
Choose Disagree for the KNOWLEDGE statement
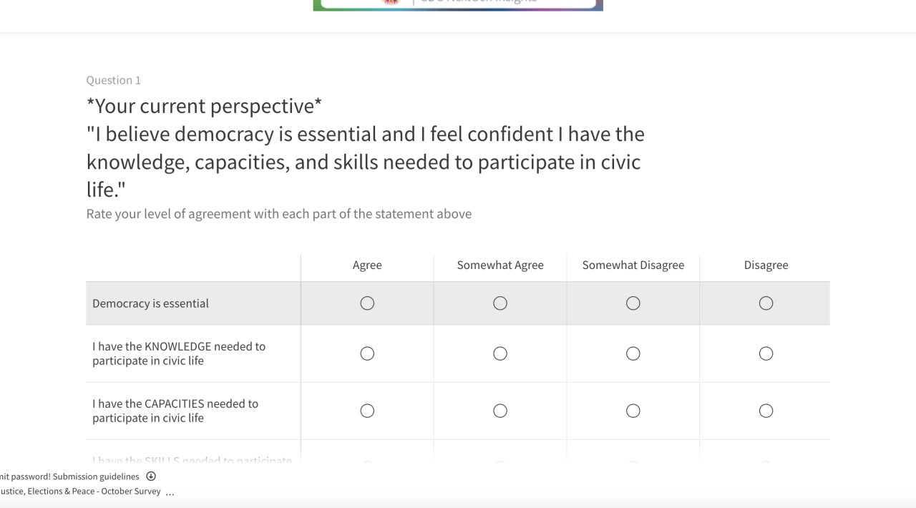click(x=766, y=353)
